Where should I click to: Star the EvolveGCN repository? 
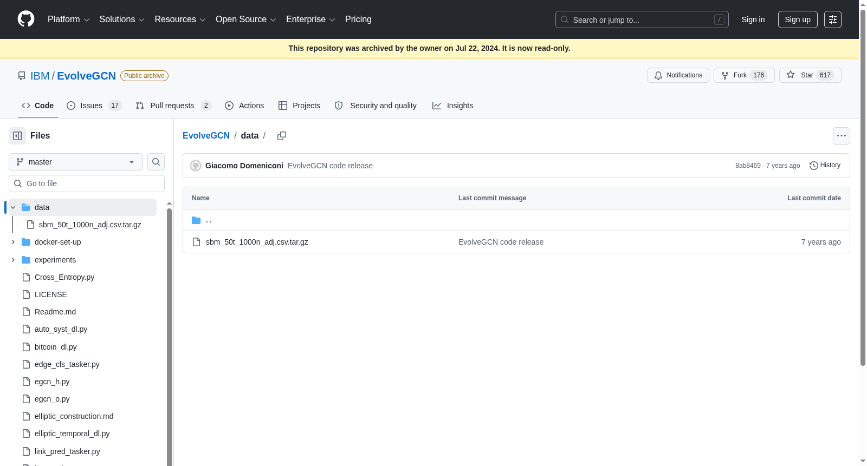pos(810,75)
